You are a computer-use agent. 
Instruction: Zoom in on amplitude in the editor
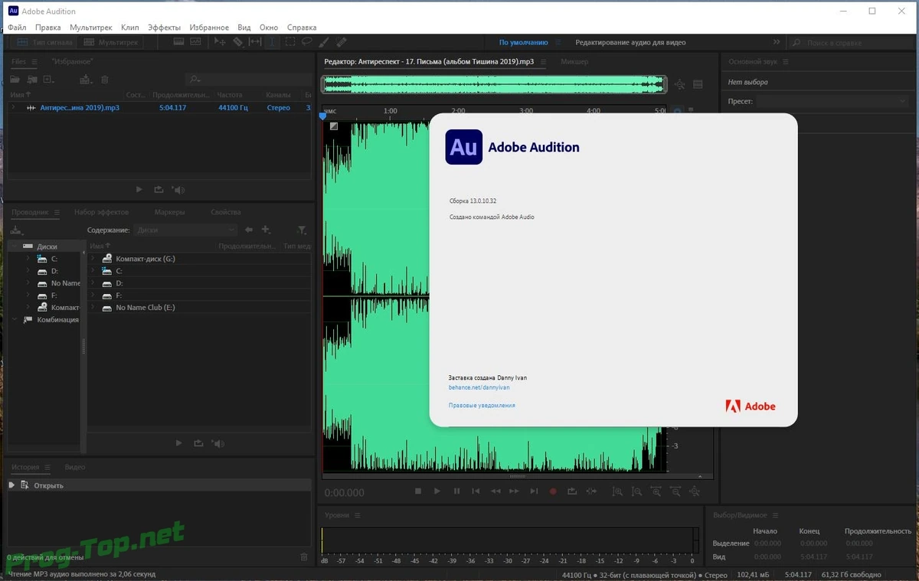[617, 491]
